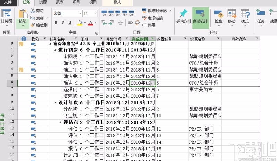This screenshot has height=161, width=277.
Task: Switch to the 报表 ribbon tab
Action: [60, 2]
